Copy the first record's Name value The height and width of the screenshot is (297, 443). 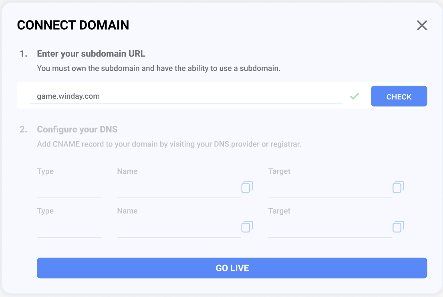[x=247, y=187]
